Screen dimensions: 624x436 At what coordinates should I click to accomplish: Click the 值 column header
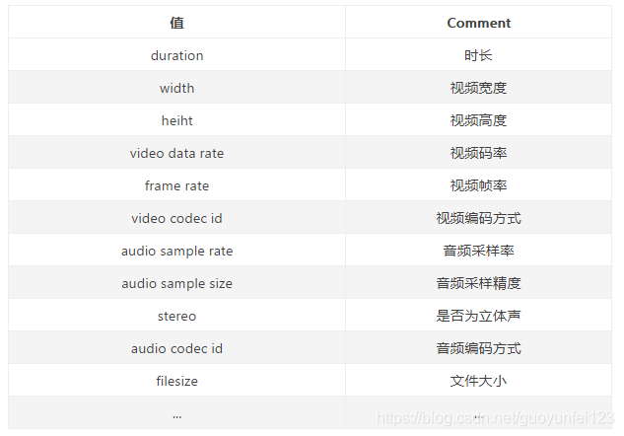coord(176,23)
